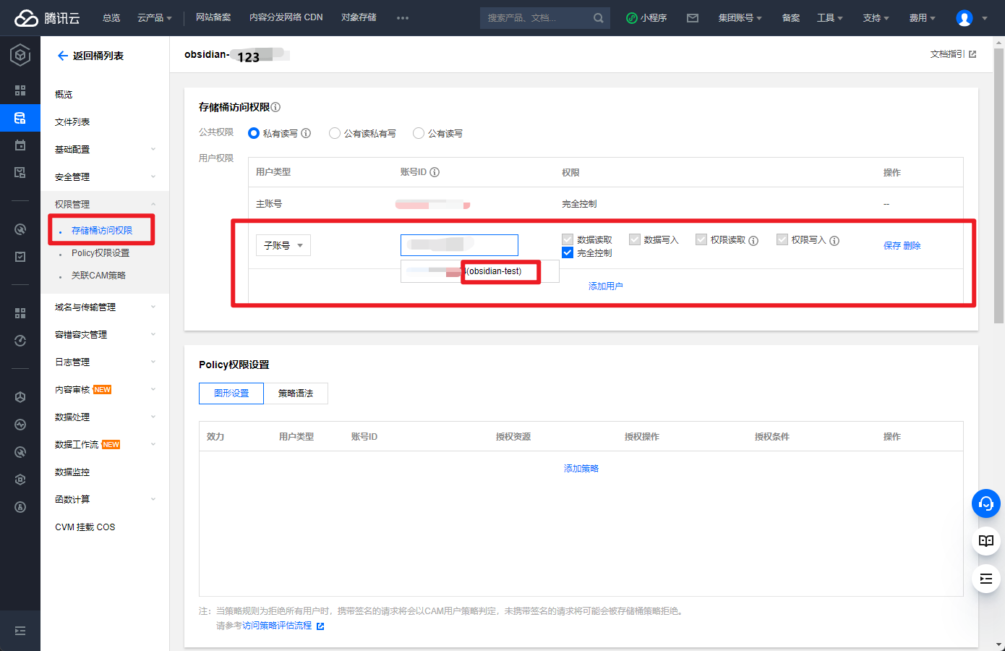Open the 小程序 link in top bar
The width and height of the screenshot is (1005, 651).
(x=646, y=18)
